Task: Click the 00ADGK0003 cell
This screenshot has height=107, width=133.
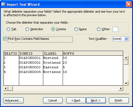Action: tap(31, 67)
